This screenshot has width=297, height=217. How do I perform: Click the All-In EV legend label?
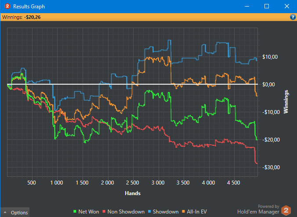197,212
